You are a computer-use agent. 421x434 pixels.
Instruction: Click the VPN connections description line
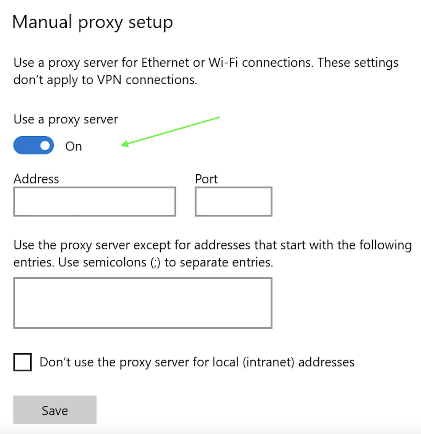coord(105,80)
